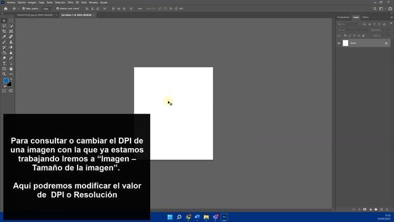The height and width of the screenshot is (222, 394).
Task: Click the Fondo layer thumbnail
Action: (x=346, y=43)
